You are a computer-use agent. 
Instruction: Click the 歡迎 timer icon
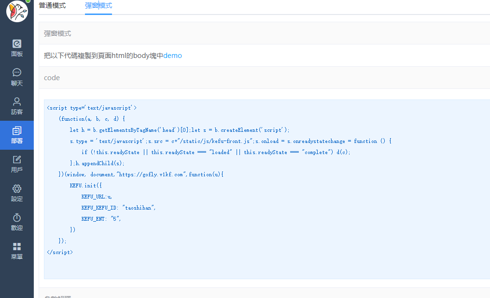click(17, 218)
